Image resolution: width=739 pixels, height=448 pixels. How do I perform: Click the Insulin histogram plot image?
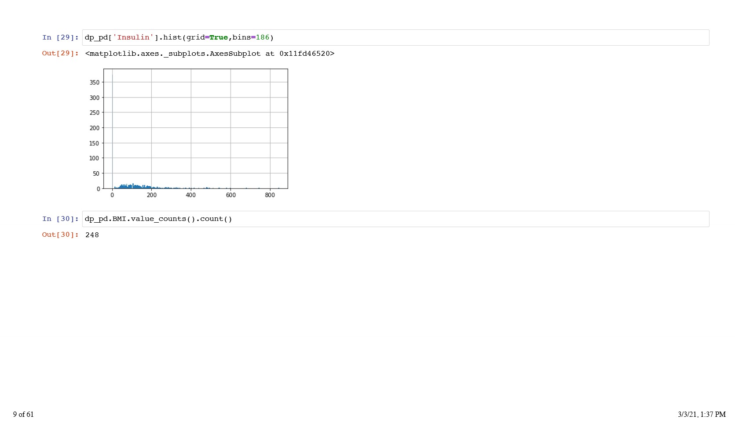tap(196, 132)
